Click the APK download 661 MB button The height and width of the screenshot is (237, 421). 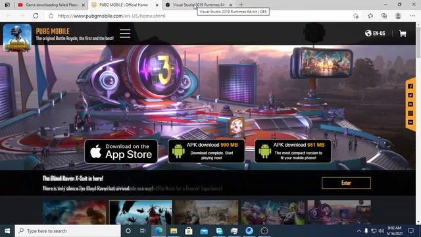293,151
